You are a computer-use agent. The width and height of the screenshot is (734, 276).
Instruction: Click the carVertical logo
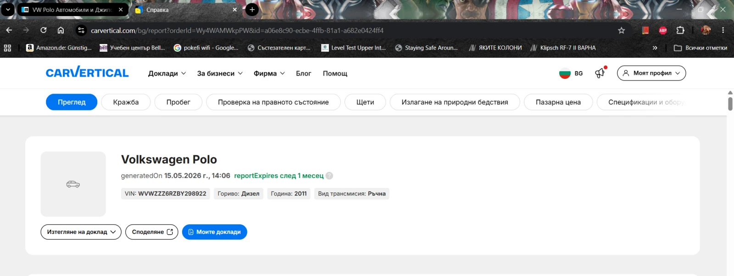click(x=87, y=72)
